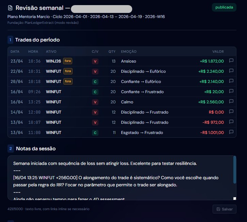
Task: Click the emotion 'Confiante → Eufórico'
Action: [141, 82]
